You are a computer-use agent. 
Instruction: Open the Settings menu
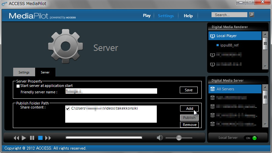click(x=166, y=16)
